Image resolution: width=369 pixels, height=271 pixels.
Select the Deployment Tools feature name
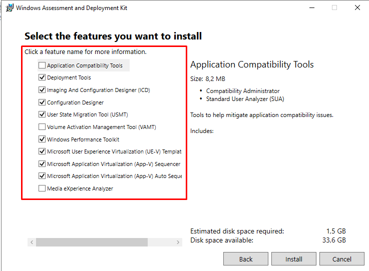click(69, 77)
